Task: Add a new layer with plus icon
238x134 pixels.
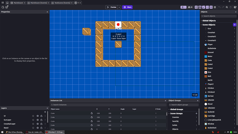Action: (45, 112)
